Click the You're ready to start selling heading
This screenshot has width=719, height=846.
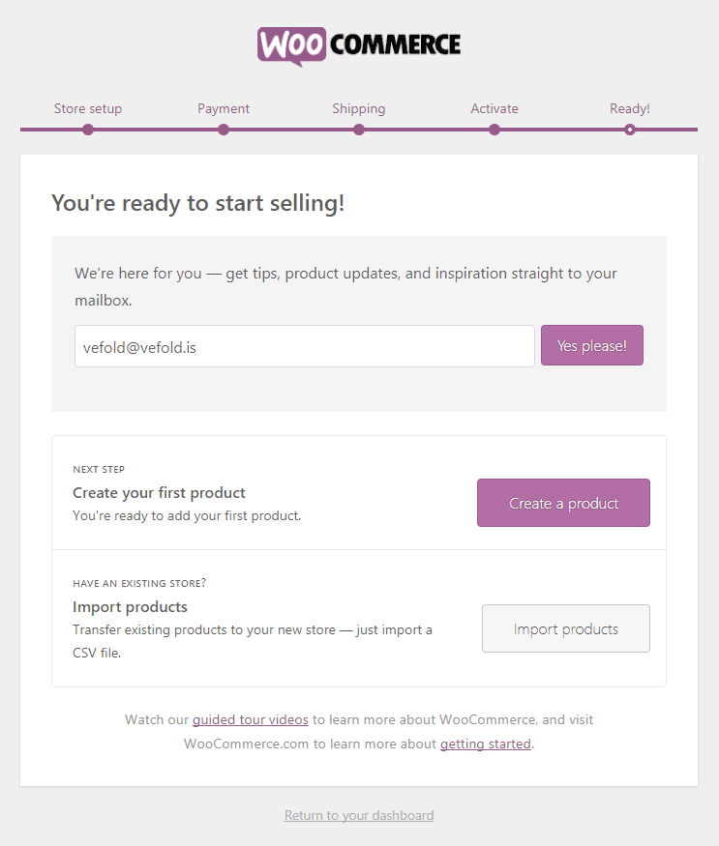pos(197,203)
